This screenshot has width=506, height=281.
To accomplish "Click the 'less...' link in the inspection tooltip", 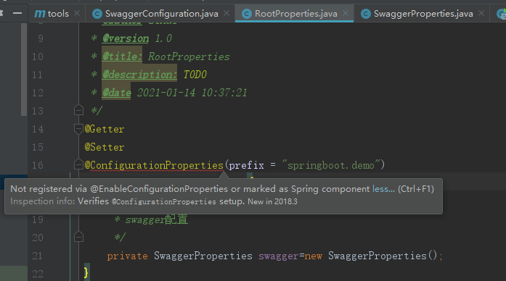I will (383, 189).
